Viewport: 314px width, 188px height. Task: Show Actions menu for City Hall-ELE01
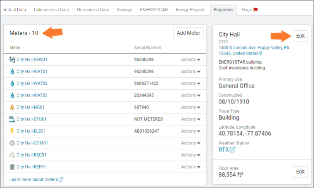[191, 131]
